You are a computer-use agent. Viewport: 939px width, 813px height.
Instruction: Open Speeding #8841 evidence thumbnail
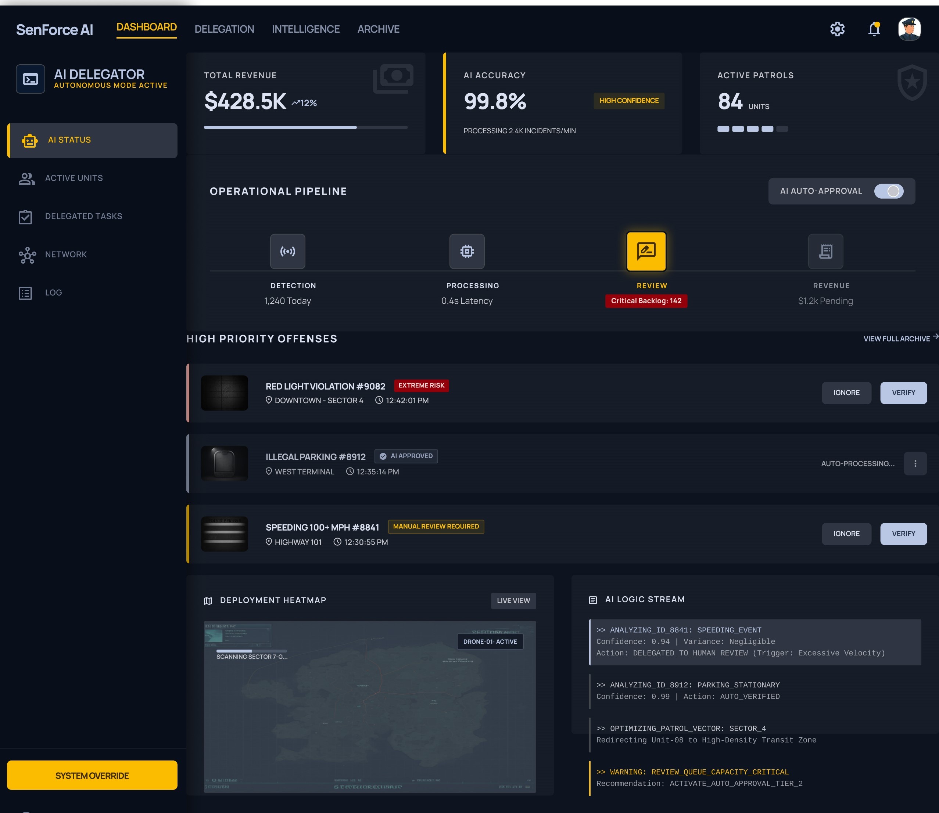[224, 534]
